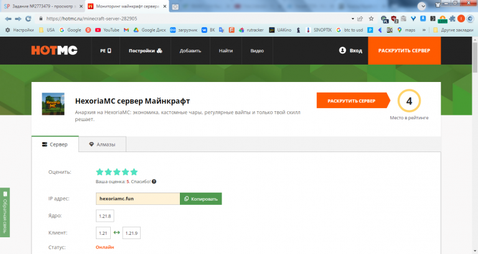Click the Онлайн status text

105,247
